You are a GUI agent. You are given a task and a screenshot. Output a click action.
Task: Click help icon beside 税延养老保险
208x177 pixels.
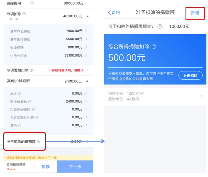click(x=34, y=110)
